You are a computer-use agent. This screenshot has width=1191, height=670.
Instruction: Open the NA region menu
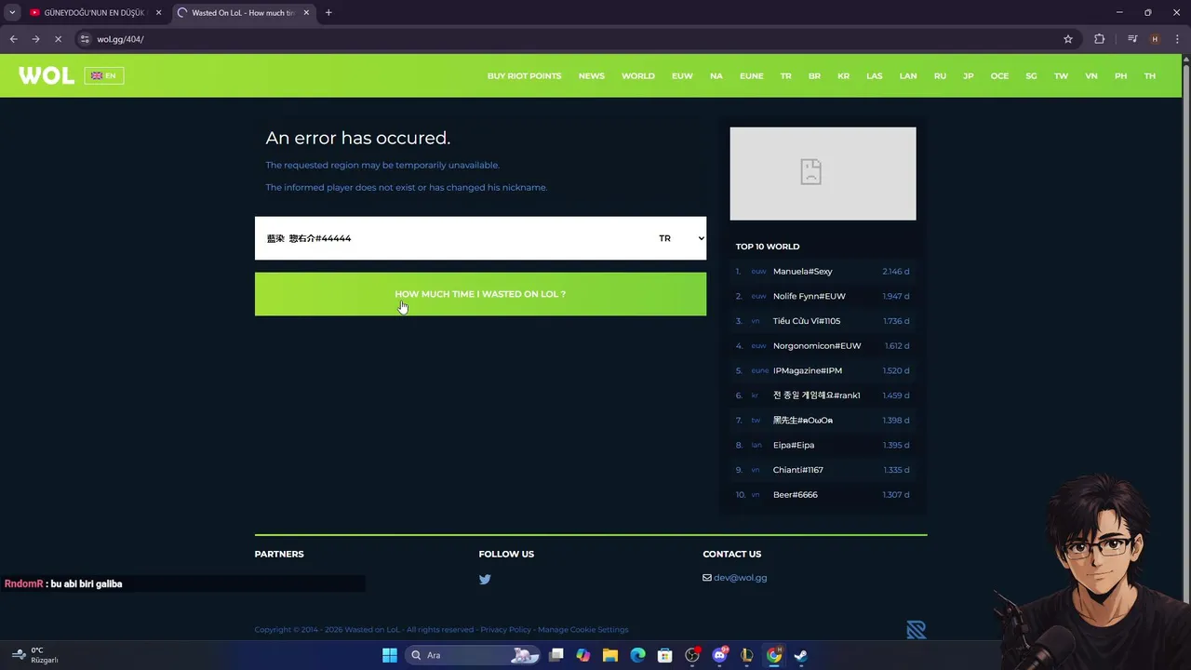[x=716, y=76]
